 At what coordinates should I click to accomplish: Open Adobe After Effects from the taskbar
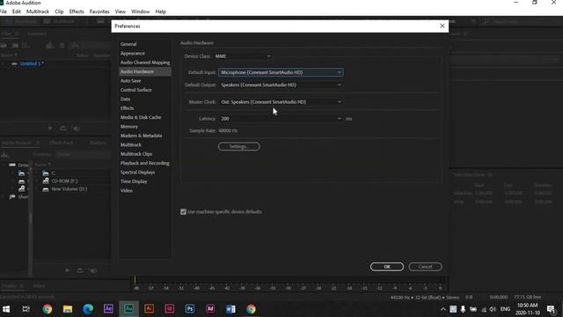(x=108, y=309)
